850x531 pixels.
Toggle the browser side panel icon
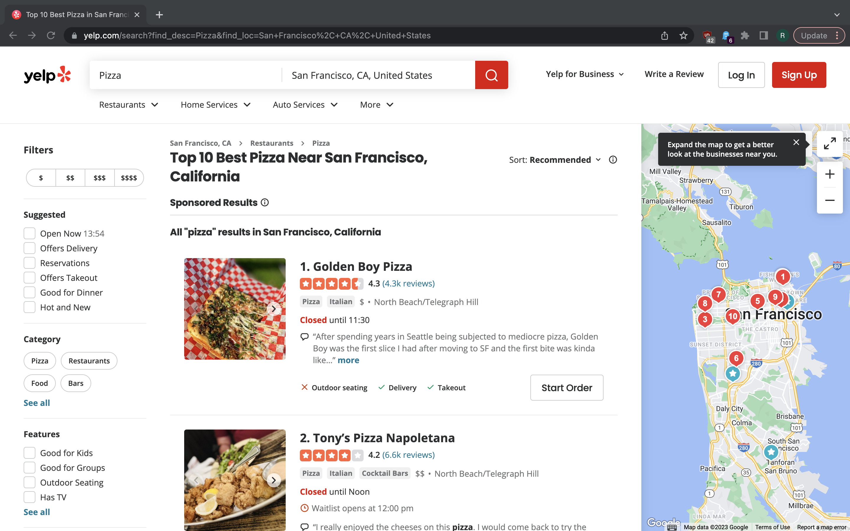(764, 35)
